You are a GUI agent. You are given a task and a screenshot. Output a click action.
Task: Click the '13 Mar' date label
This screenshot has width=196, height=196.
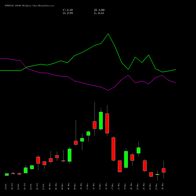[x=100, y=187]
